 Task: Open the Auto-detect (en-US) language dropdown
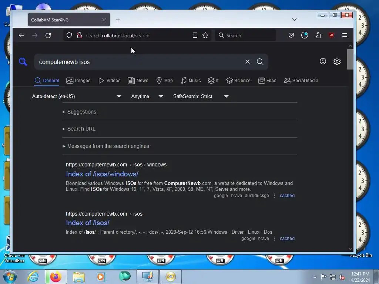(x=77, y=97)
